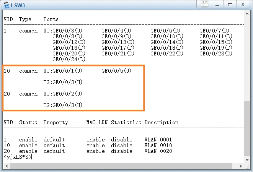Click the window docking layout icon
253x172 pixels.
tap(205, 5)
